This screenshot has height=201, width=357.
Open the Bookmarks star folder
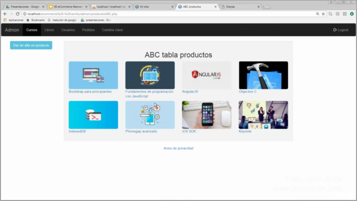pyautogui.click(x=36, y=20)
